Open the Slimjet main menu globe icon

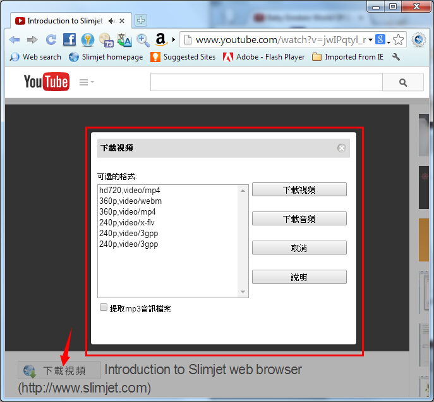coord(418,40)
